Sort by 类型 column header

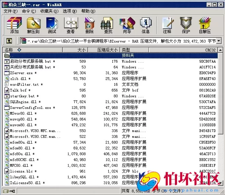point(134,50)
